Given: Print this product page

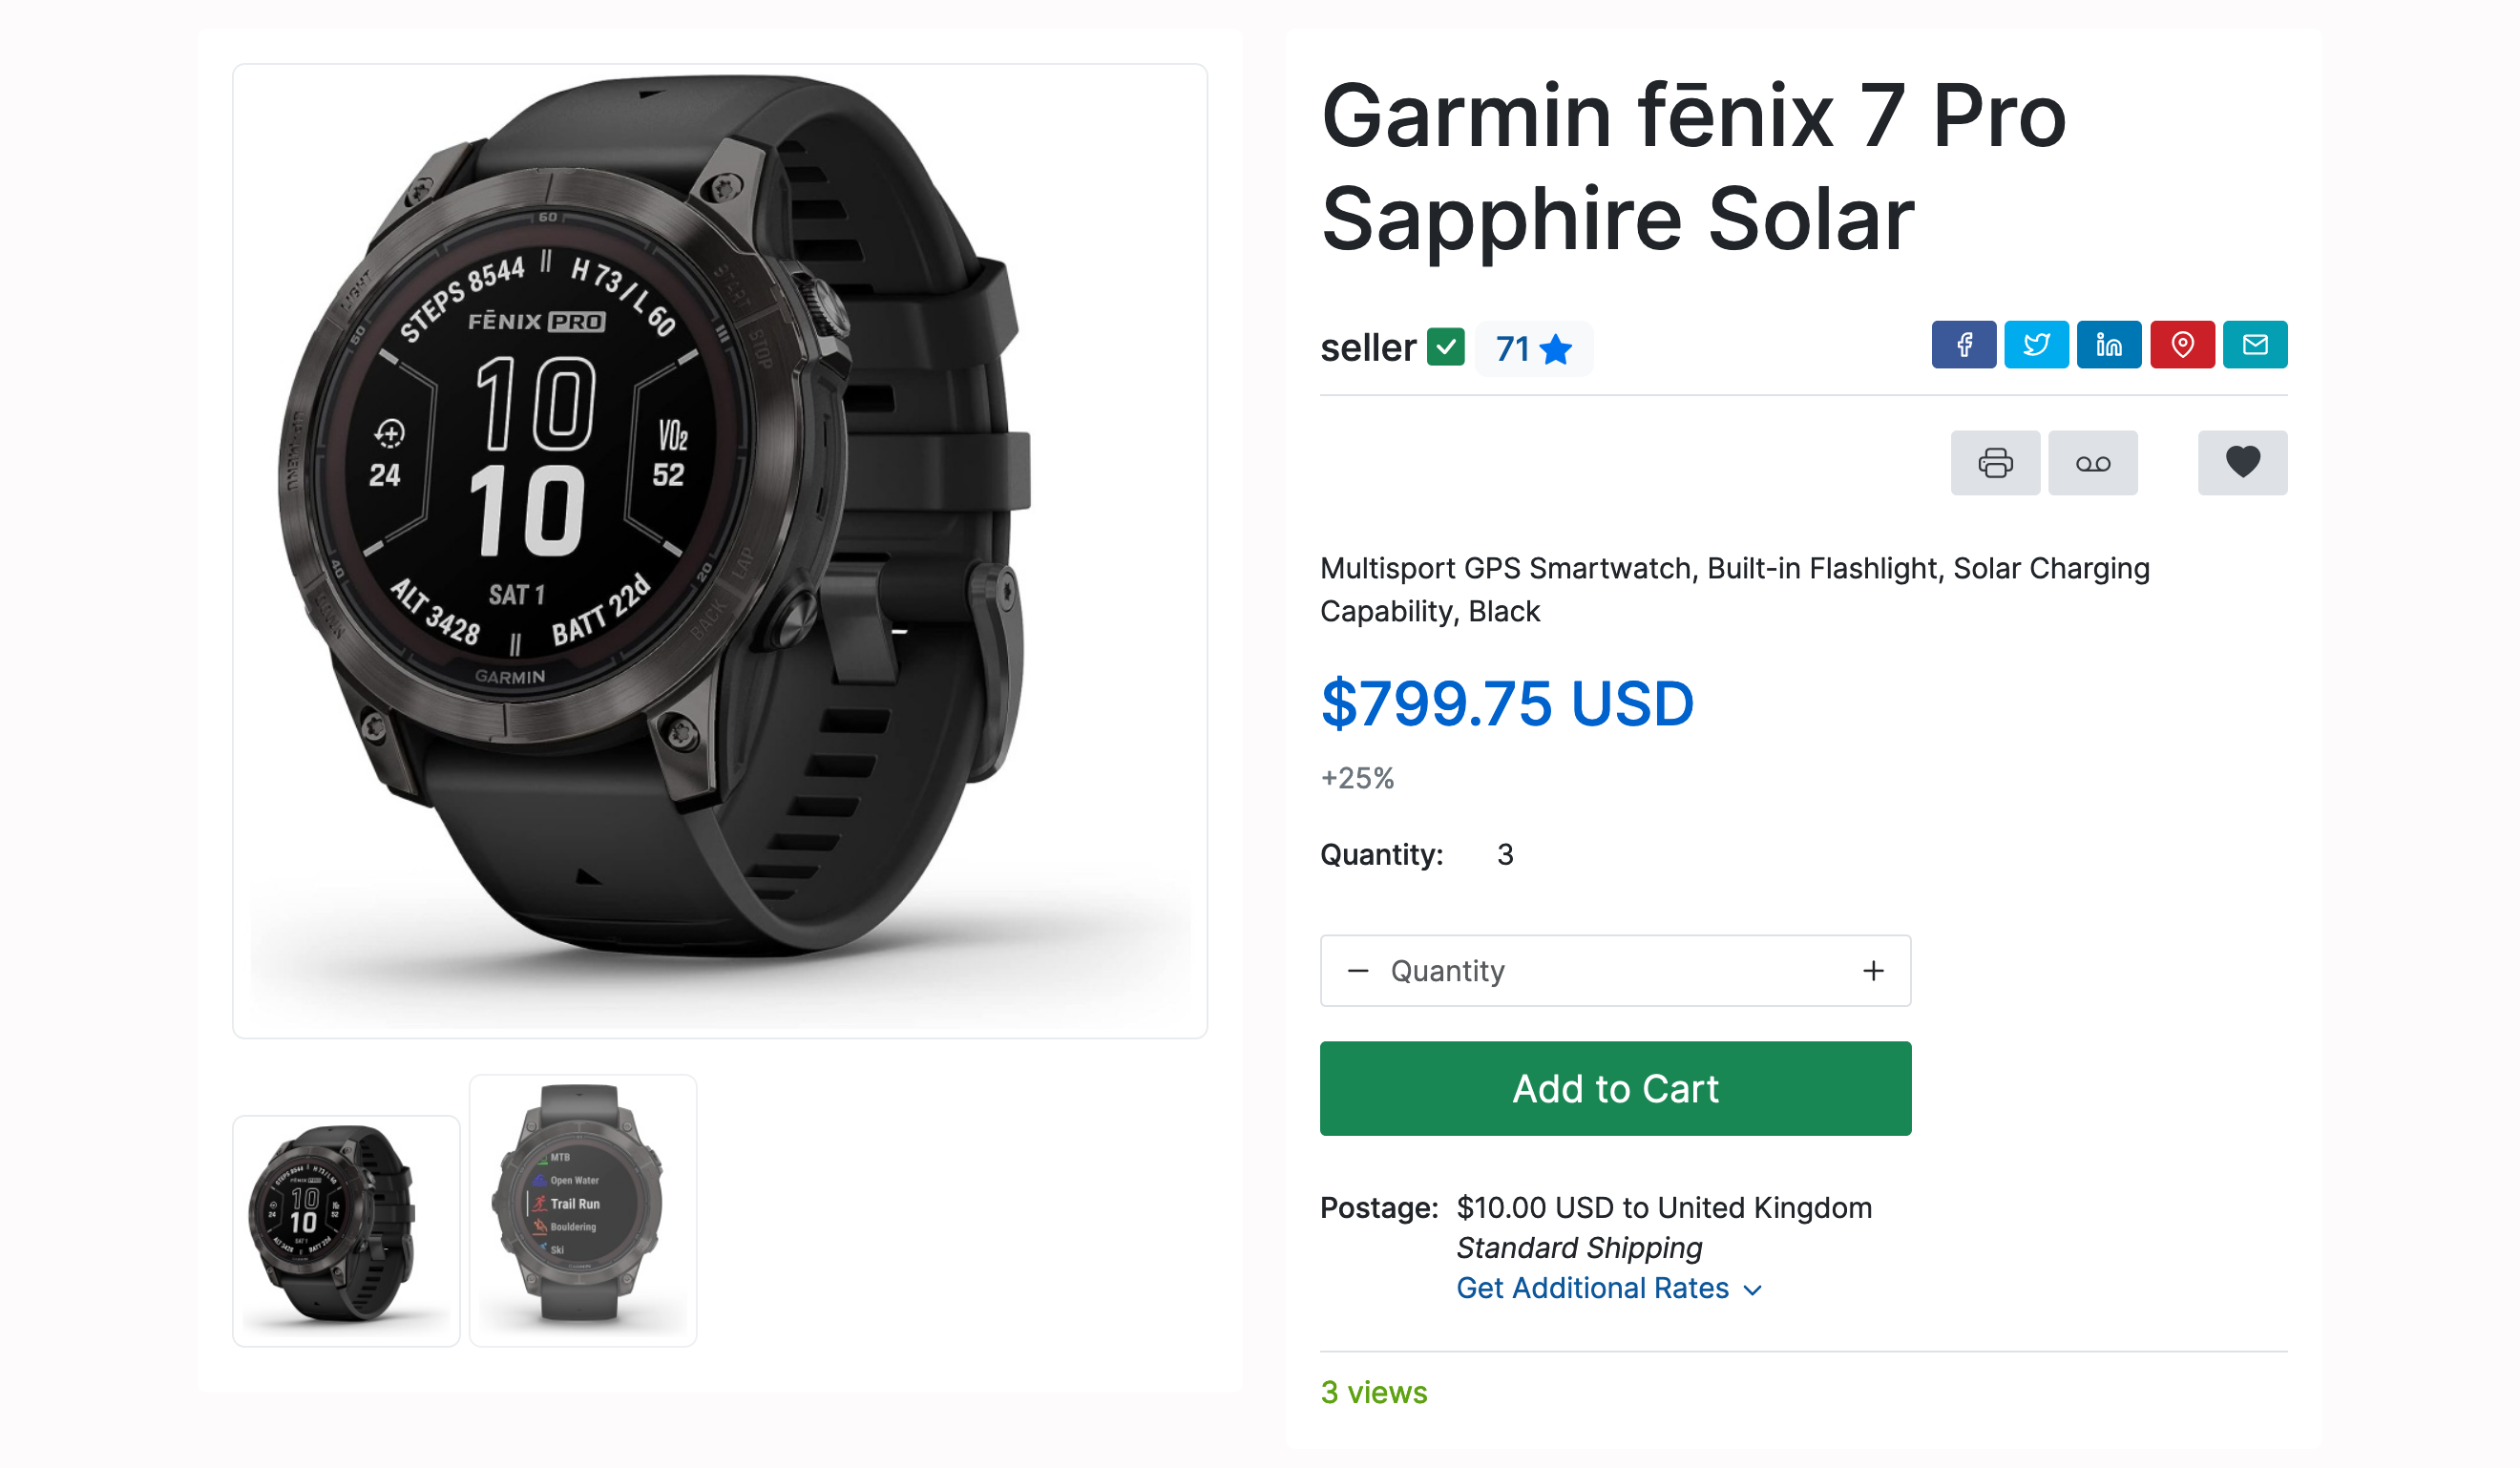Looking at the screenshot, I should 1995,463.
